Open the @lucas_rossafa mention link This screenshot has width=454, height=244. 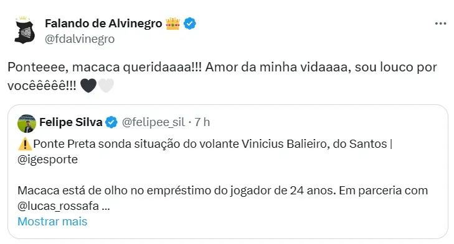pyautogui.click(x=58, y=206)
